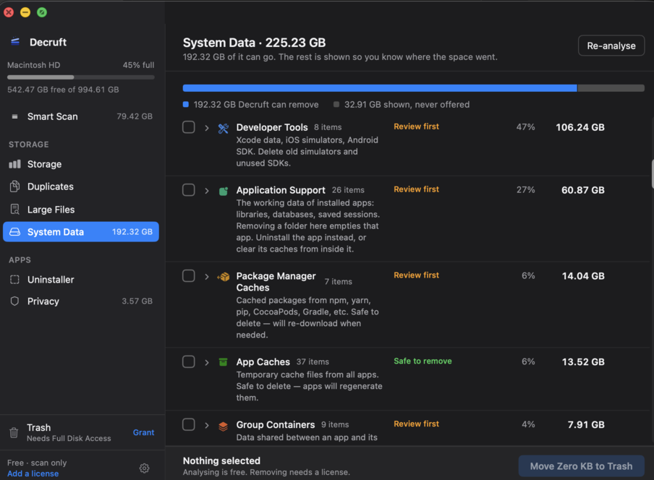This screenshot has height=480, width=654.
Task: Click the Duplicates documents icon
Action: pyautogui.click(x=14, y=187)
